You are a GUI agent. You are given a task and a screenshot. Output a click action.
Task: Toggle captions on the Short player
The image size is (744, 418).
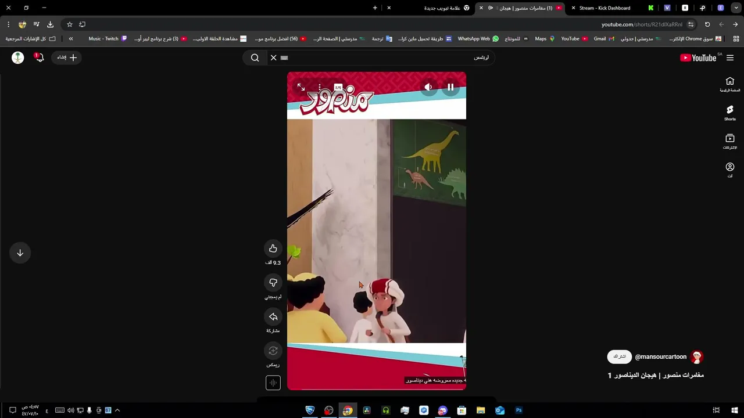[338, 87]
